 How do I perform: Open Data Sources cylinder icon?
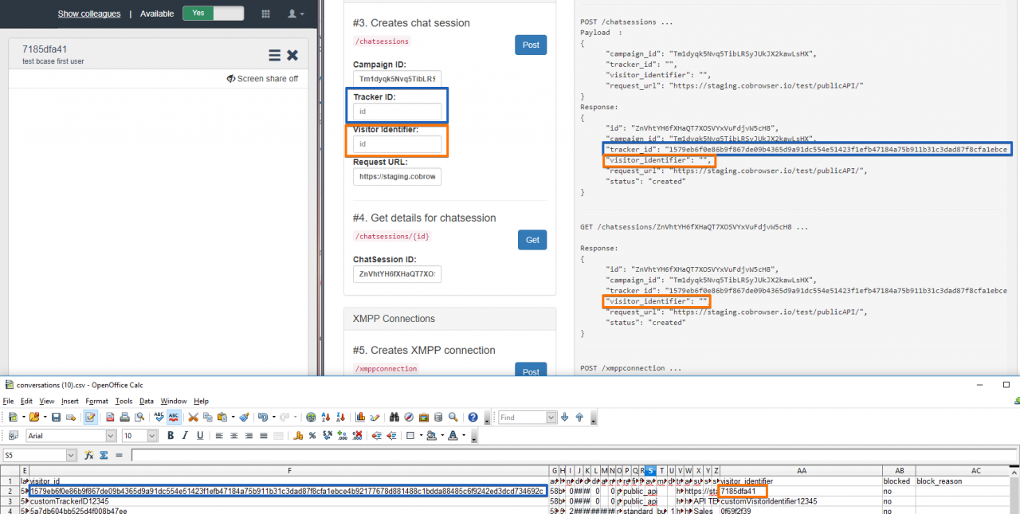pyautogui.click(x=438, y=417)
